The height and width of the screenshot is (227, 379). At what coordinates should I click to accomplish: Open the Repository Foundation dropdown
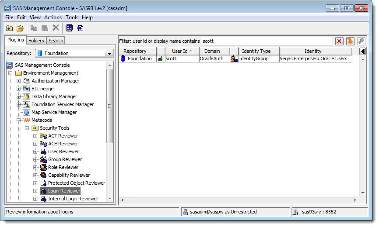click(x=109, y=54)
